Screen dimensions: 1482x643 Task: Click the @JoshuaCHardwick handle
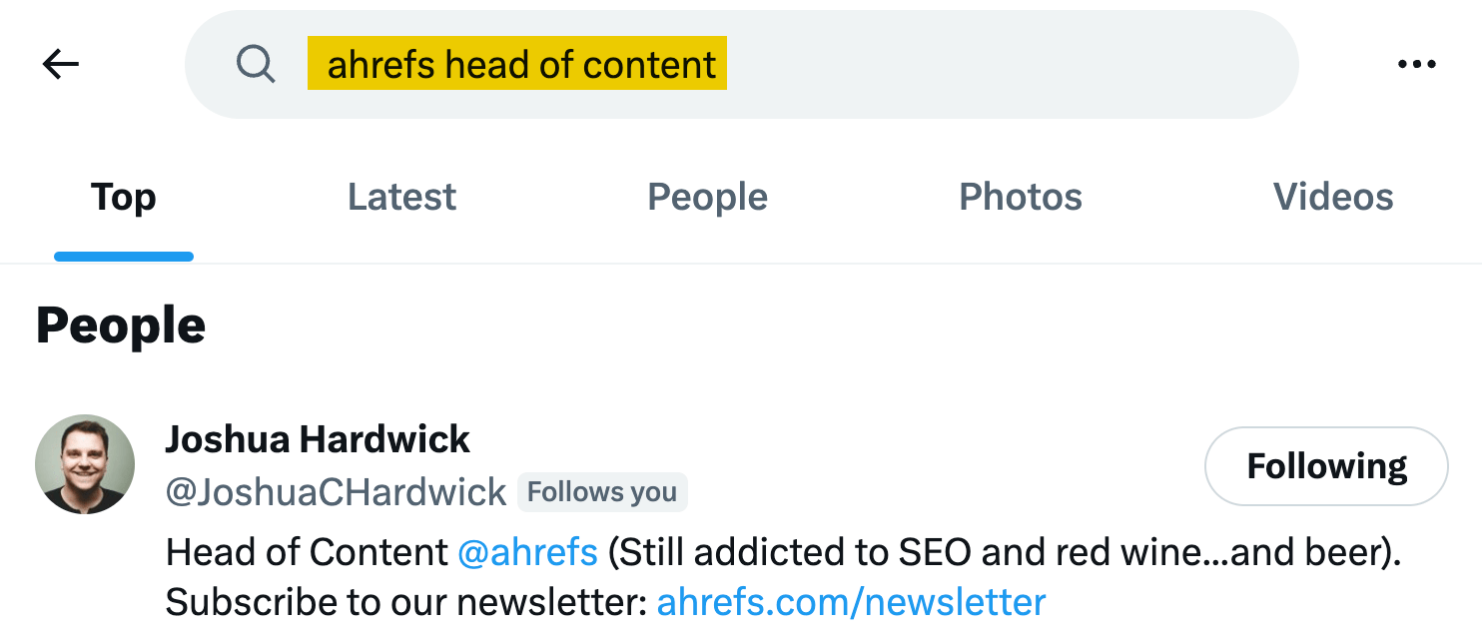[x=337, y=491]
